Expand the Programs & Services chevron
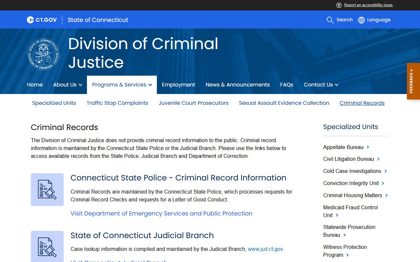420x262 pixels. click(150, 85)
